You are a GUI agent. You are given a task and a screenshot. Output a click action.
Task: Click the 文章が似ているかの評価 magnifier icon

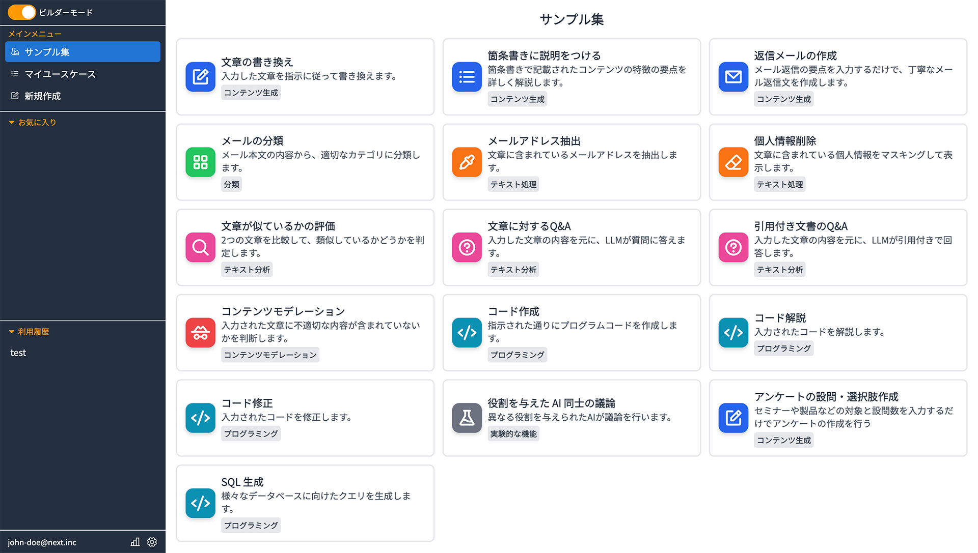(200, 247)
